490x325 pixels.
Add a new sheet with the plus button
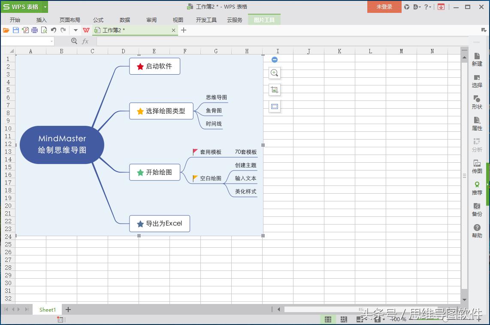[68, 310]
